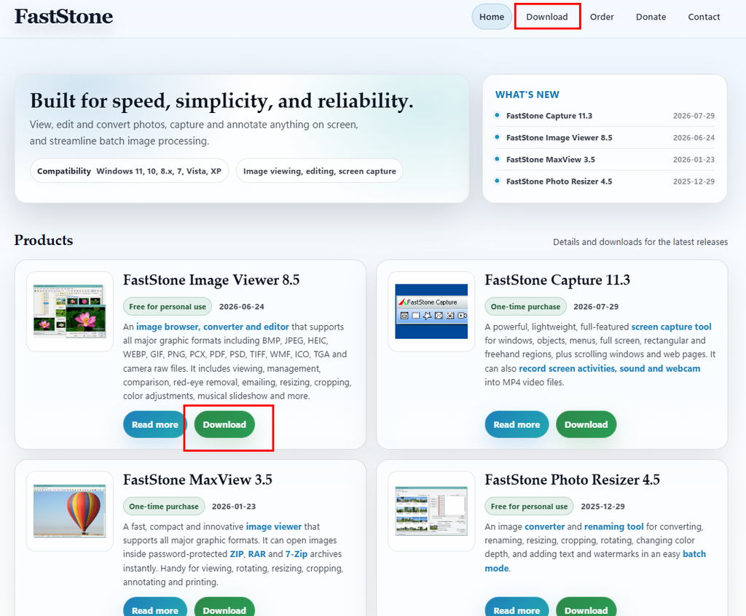Click the 2026-07-29 date in What's New

pos(694,116)
